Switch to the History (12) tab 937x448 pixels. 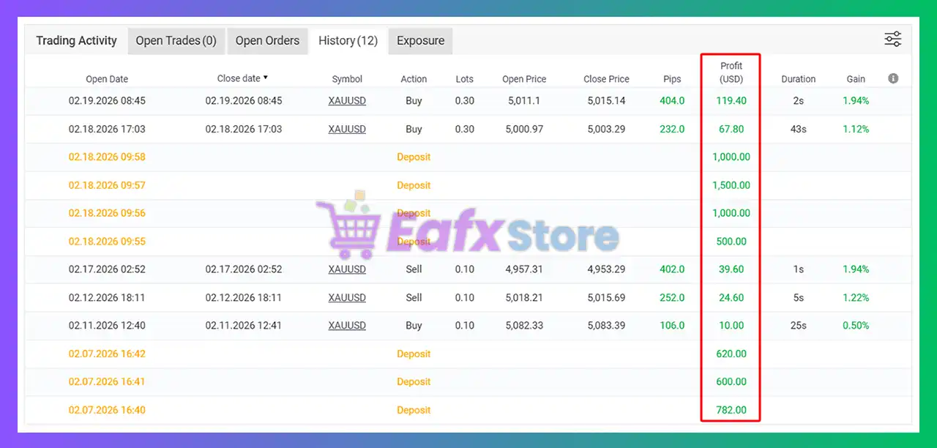[x=348, y=41]
